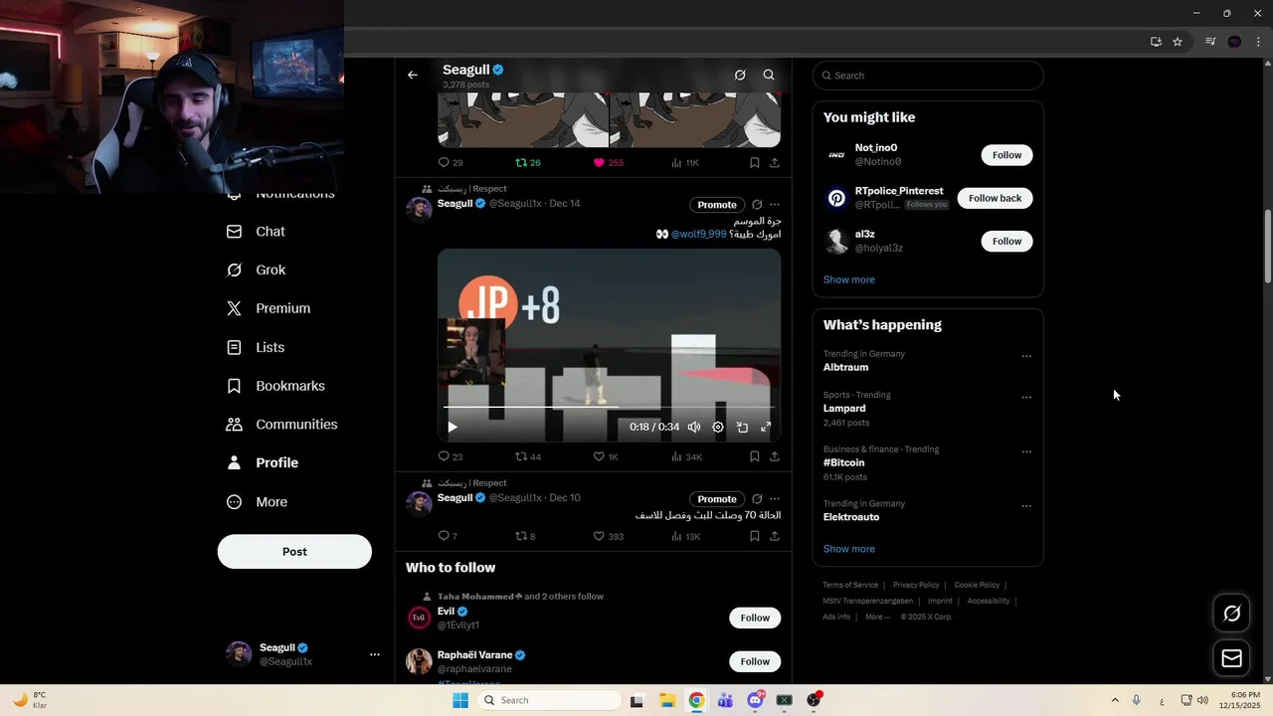Follow Raphaël Varane
Viewport: 1273px width, 716px height.
pyautogui.click(x=755, y=661)
